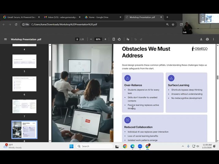
Task: Zoom in with the plus button
Action: (x=105, y=39)
